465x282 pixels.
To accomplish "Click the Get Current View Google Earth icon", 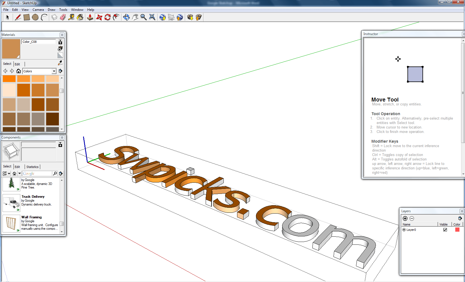I will pyautogui.click(x=163, y=17).
